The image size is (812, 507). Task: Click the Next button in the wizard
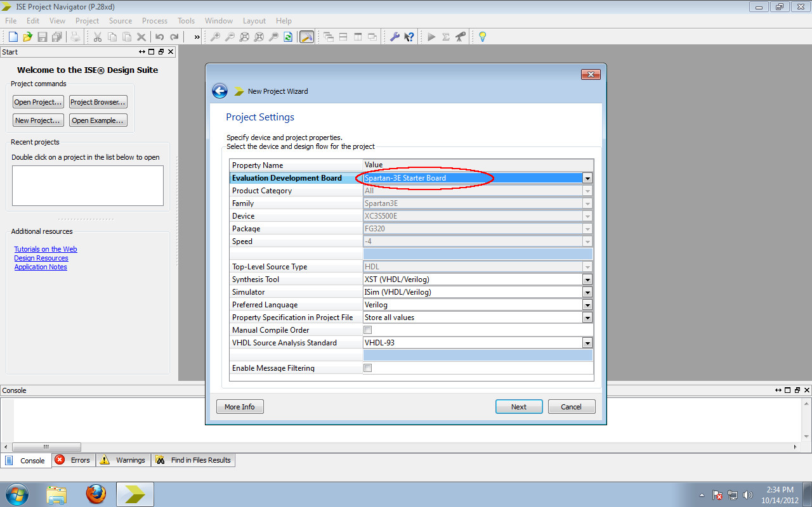pyautogui.click(x=519, y=406)
